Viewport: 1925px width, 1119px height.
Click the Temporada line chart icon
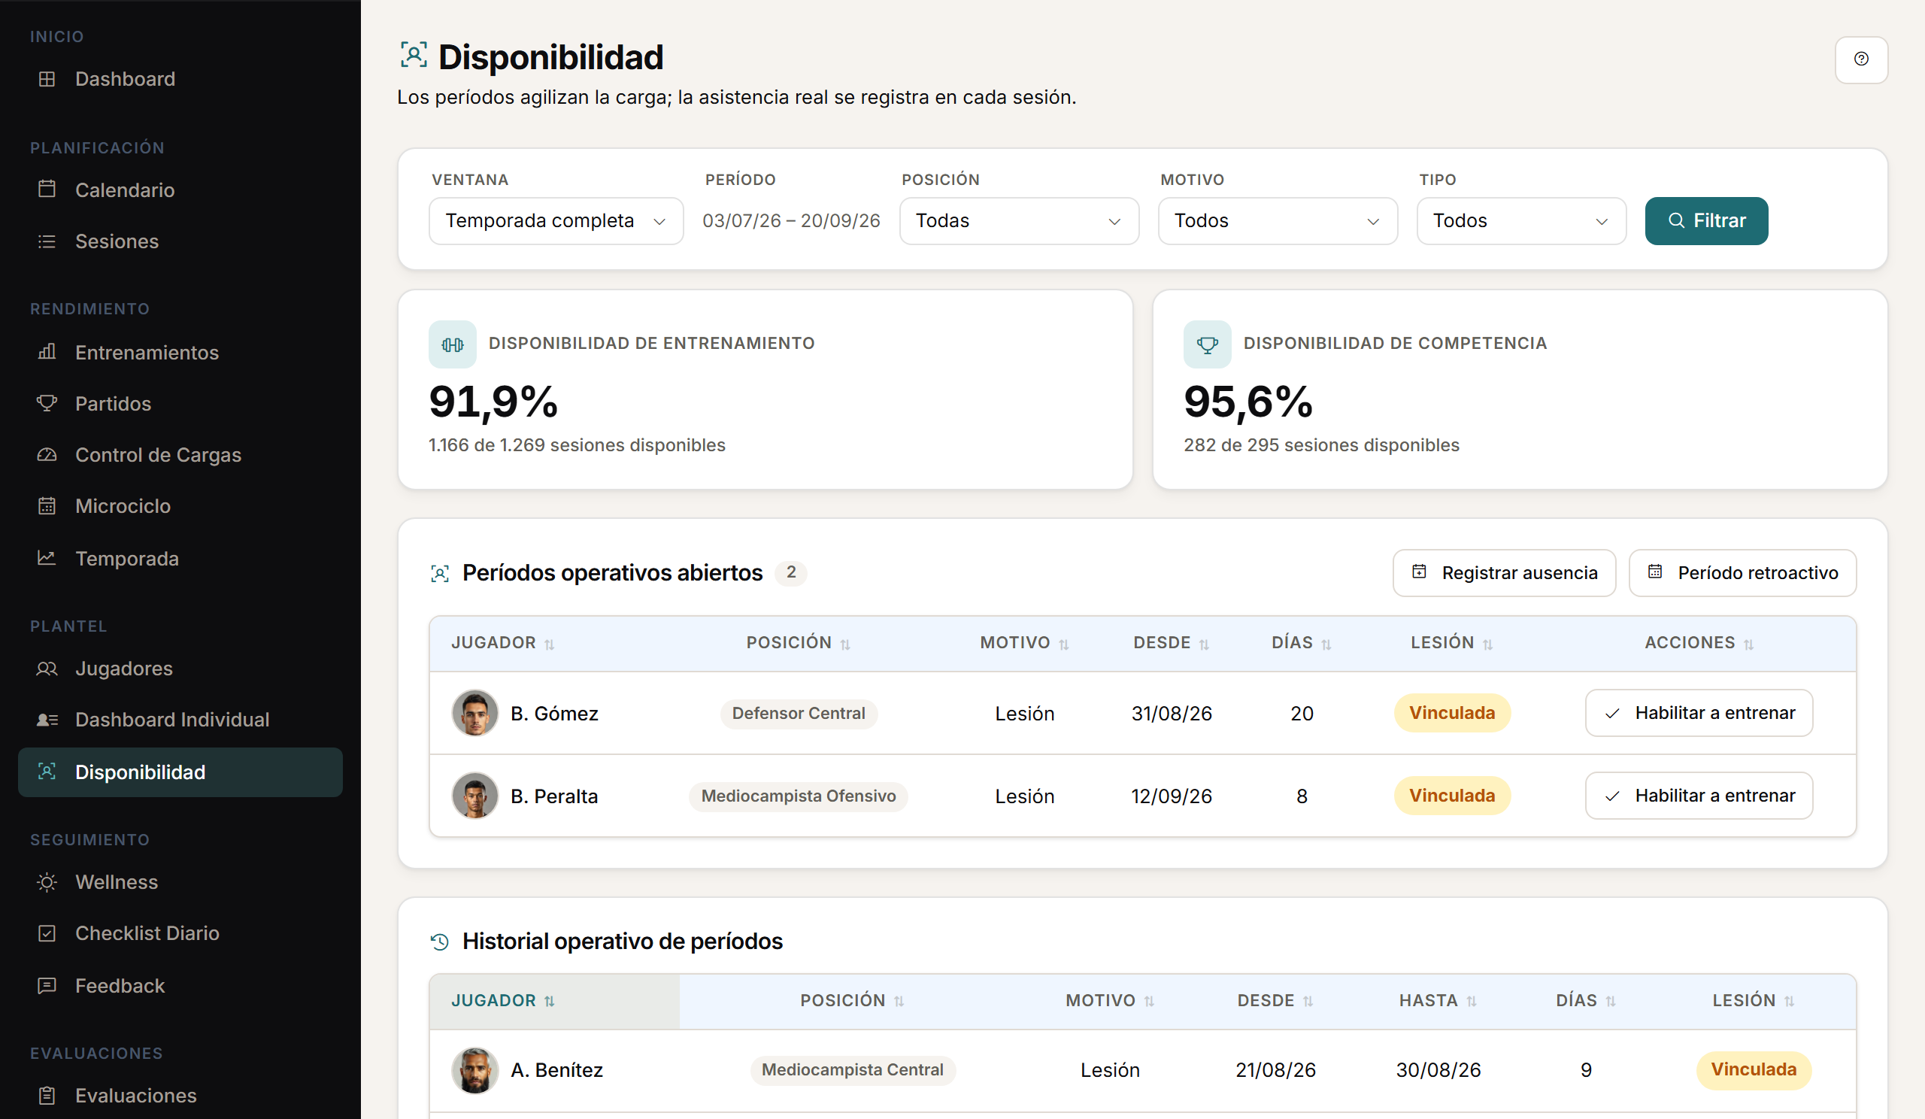tap(47, 558)
